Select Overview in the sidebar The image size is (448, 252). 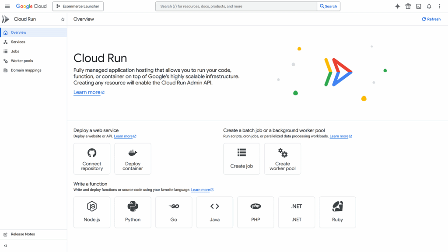[34, 32]
